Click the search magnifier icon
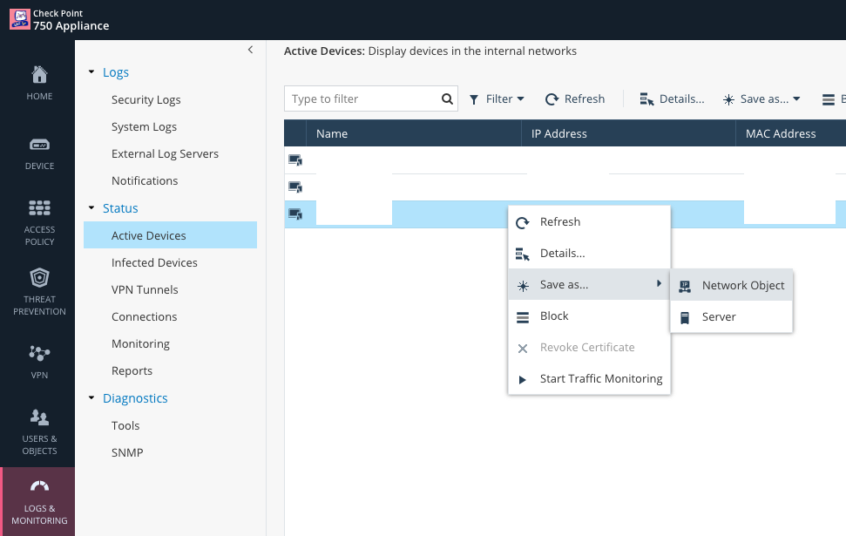 click(x=447, y=98)
